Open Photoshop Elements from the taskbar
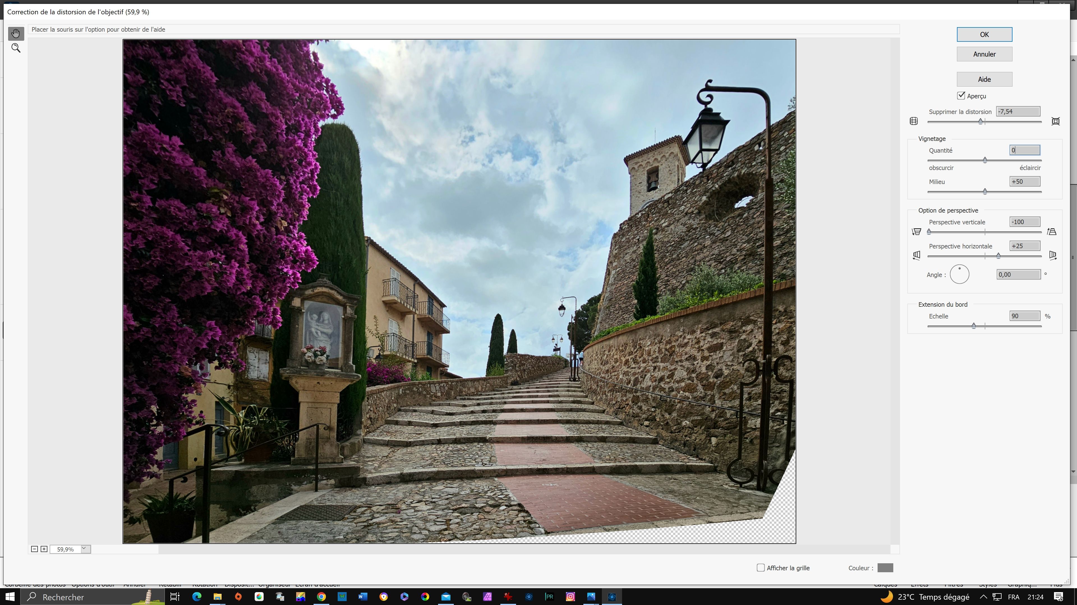The height and width of the screenshot is (605, 1077). 612,597
